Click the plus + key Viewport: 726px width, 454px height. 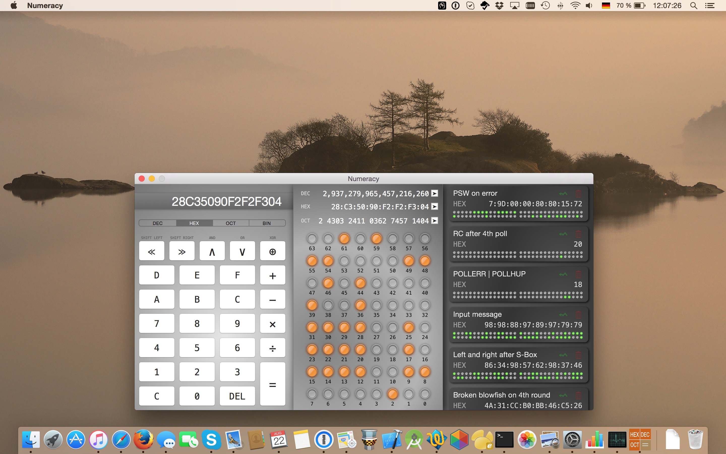(x=273, y=275)
